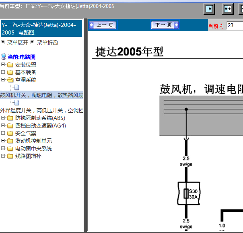Click the 捷达2005年型 diagram heading

pos(129,52)
